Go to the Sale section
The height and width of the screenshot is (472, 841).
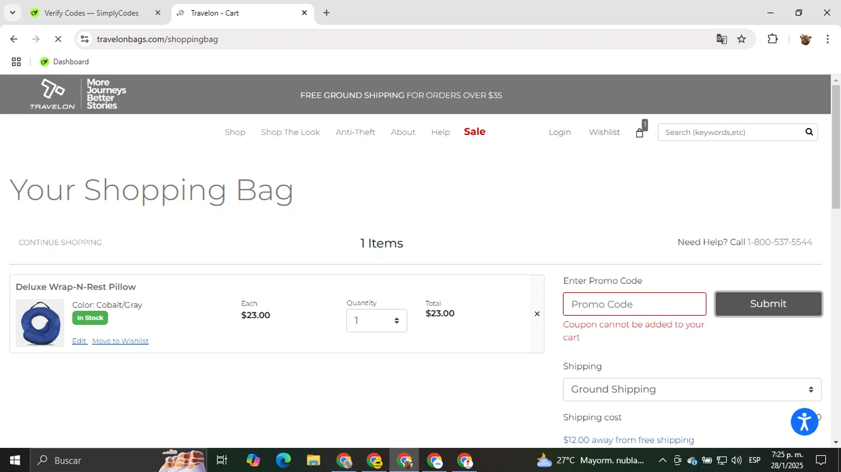(x=474, y=132)
